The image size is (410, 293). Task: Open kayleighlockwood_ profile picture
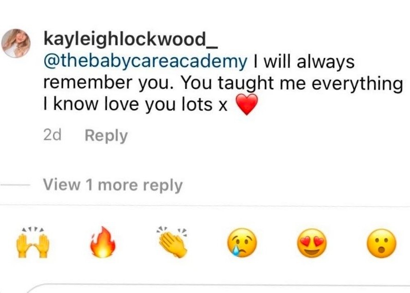tap(16, 43)
